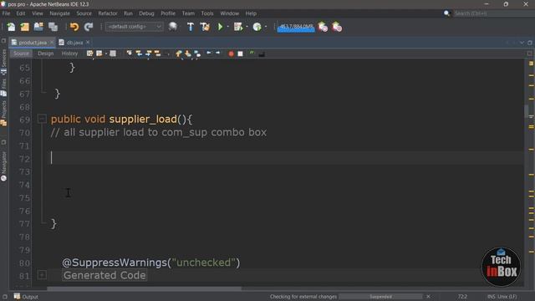Viewport: 535px width, 301px height.
Task: Click Find Previous Occurrence icon
Action: 139,54
